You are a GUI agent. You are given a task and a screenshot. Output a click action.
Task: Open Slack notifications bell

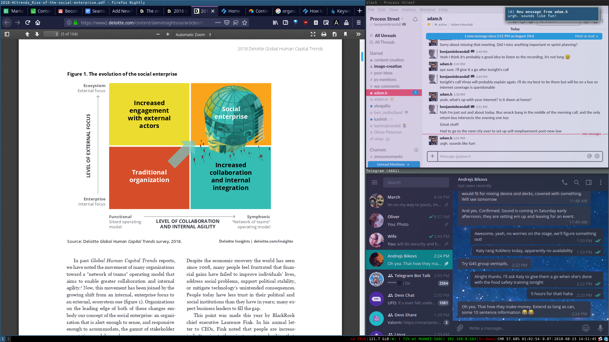click(415, 19)
